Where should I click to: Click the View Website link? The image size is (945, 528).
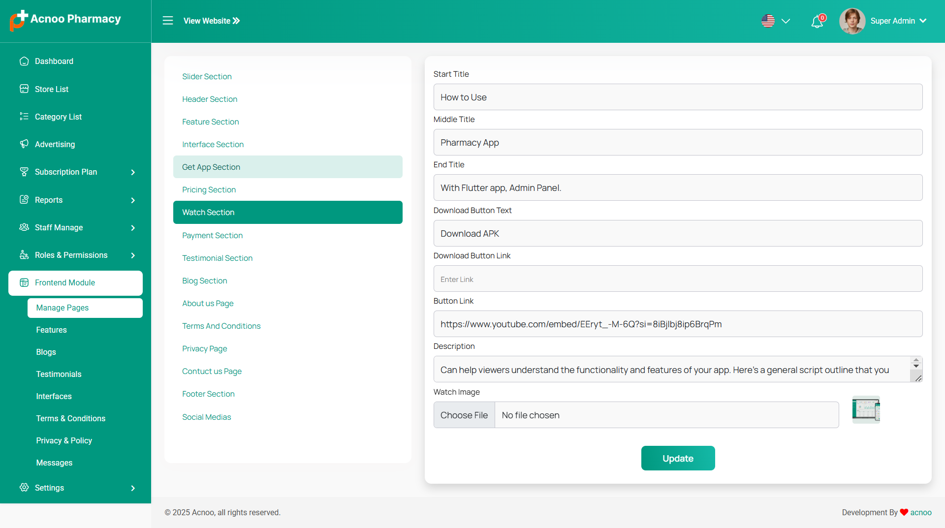pyautogui.click(x=211, y=21)
